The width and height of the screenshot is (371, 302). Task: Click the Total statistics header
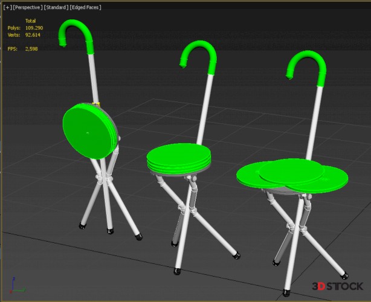point(31,21)
